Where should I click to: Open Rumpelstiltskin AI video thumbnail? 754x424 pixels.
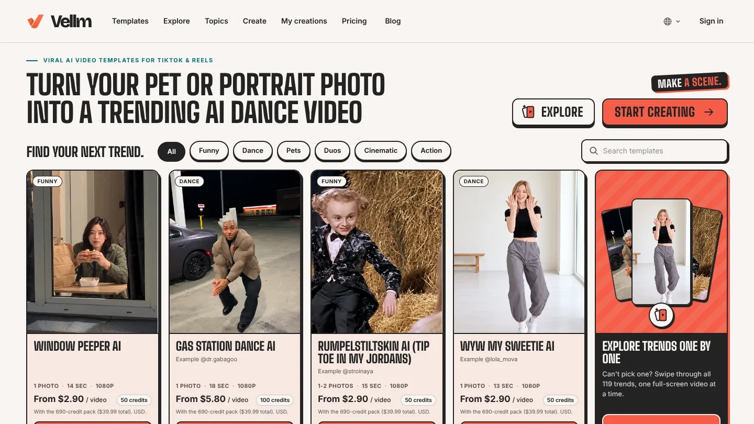tap(377, 252)
